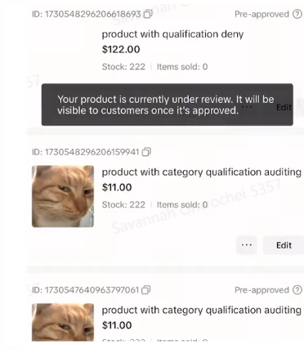Open product title listed under ID ending 159941

(202, 172)
